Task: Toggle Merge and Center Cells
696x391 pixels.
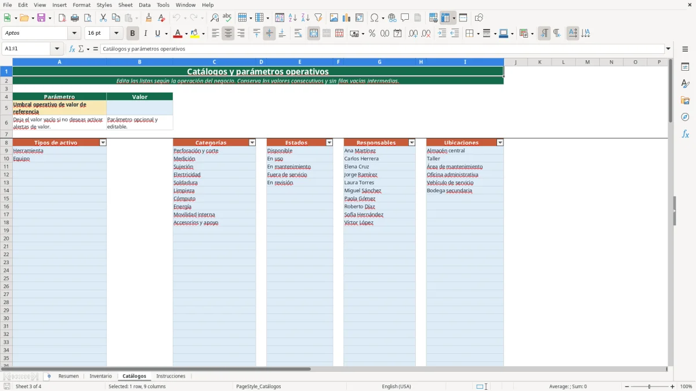Action: [x=314, y=34]
